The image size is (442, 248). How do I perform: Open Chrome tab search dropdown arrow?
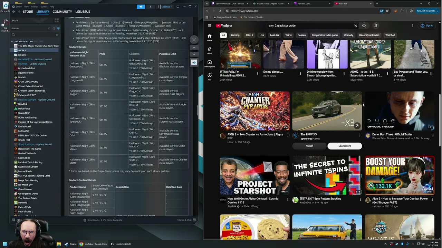coord(206,3)
